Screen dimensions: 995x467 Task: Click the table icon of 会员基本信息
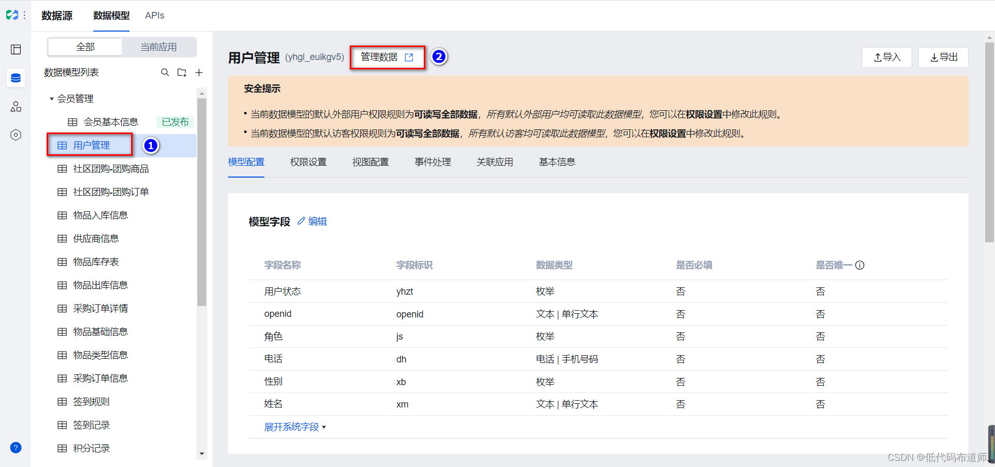(x=73, y=122)
